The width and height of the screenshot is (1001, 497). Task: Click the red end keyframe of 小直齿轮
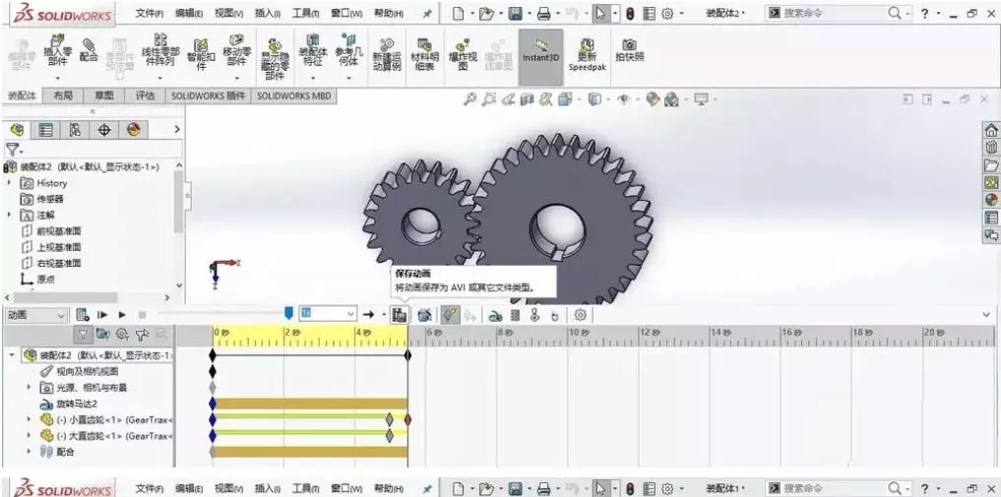point(407,419)
